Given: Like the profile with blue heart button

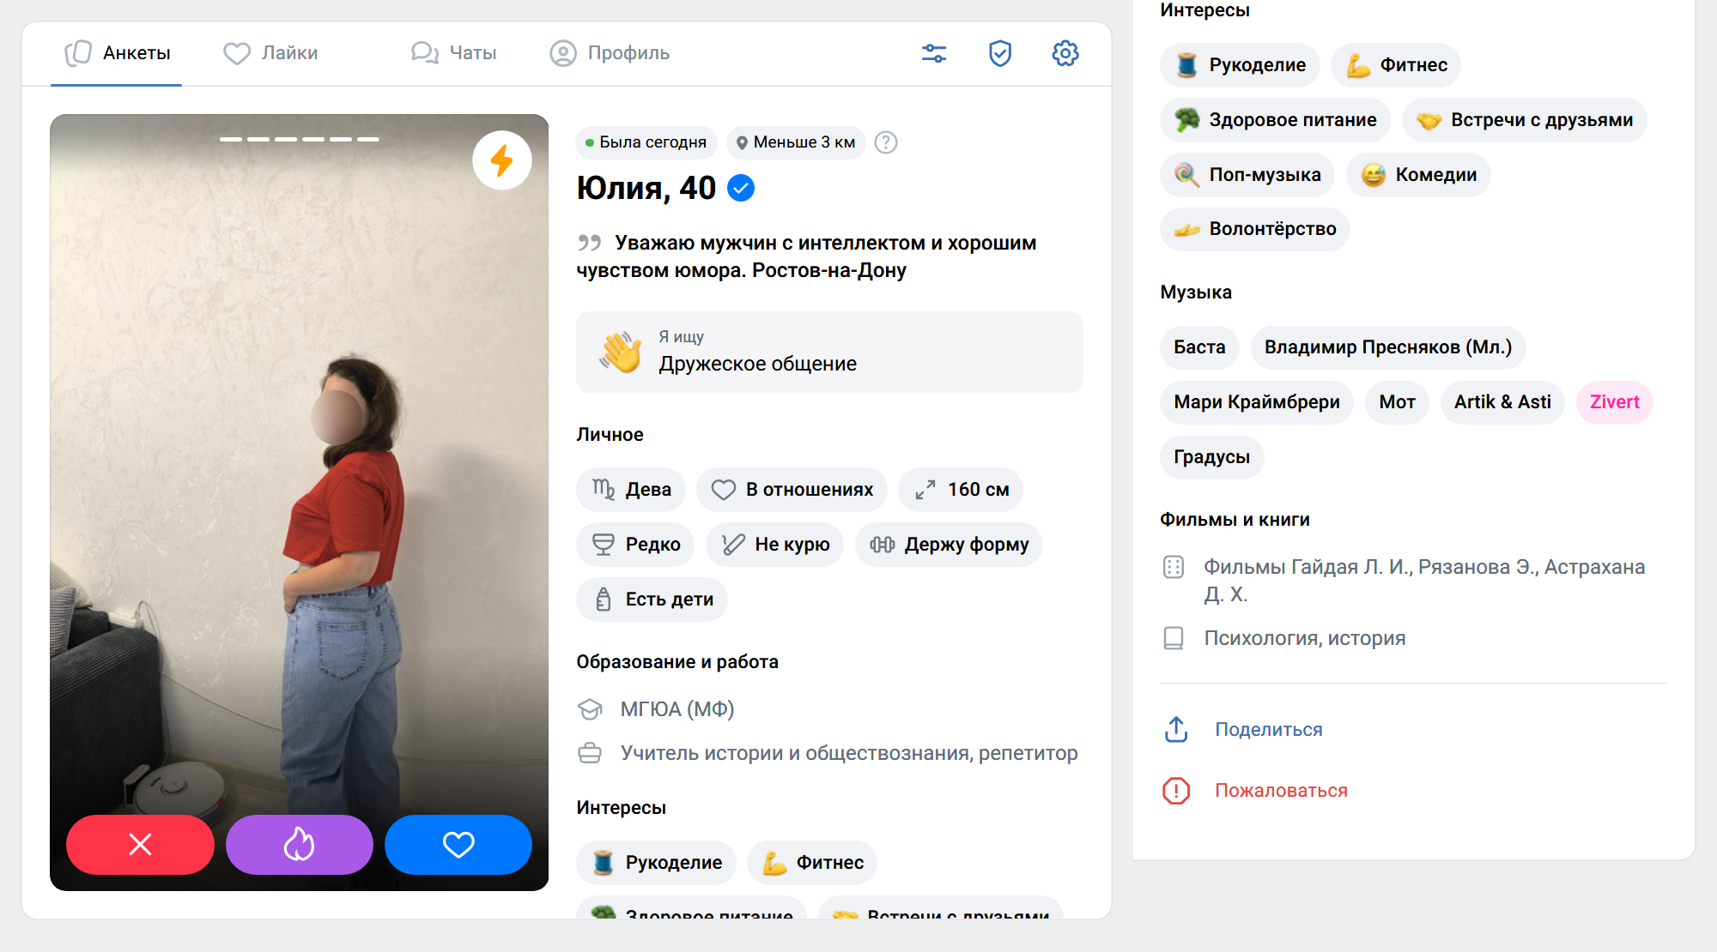Looking at the screenshot, I should click(458, 845).
